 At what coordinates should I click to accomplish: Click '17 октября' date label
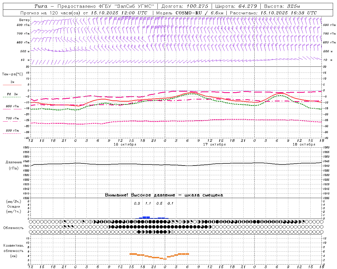[x=214, y=144]
